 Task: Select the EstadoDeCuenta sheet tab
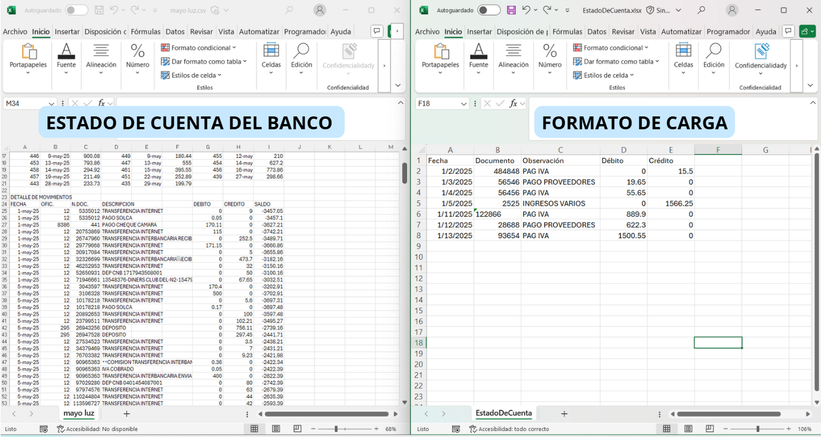point(504,413)
